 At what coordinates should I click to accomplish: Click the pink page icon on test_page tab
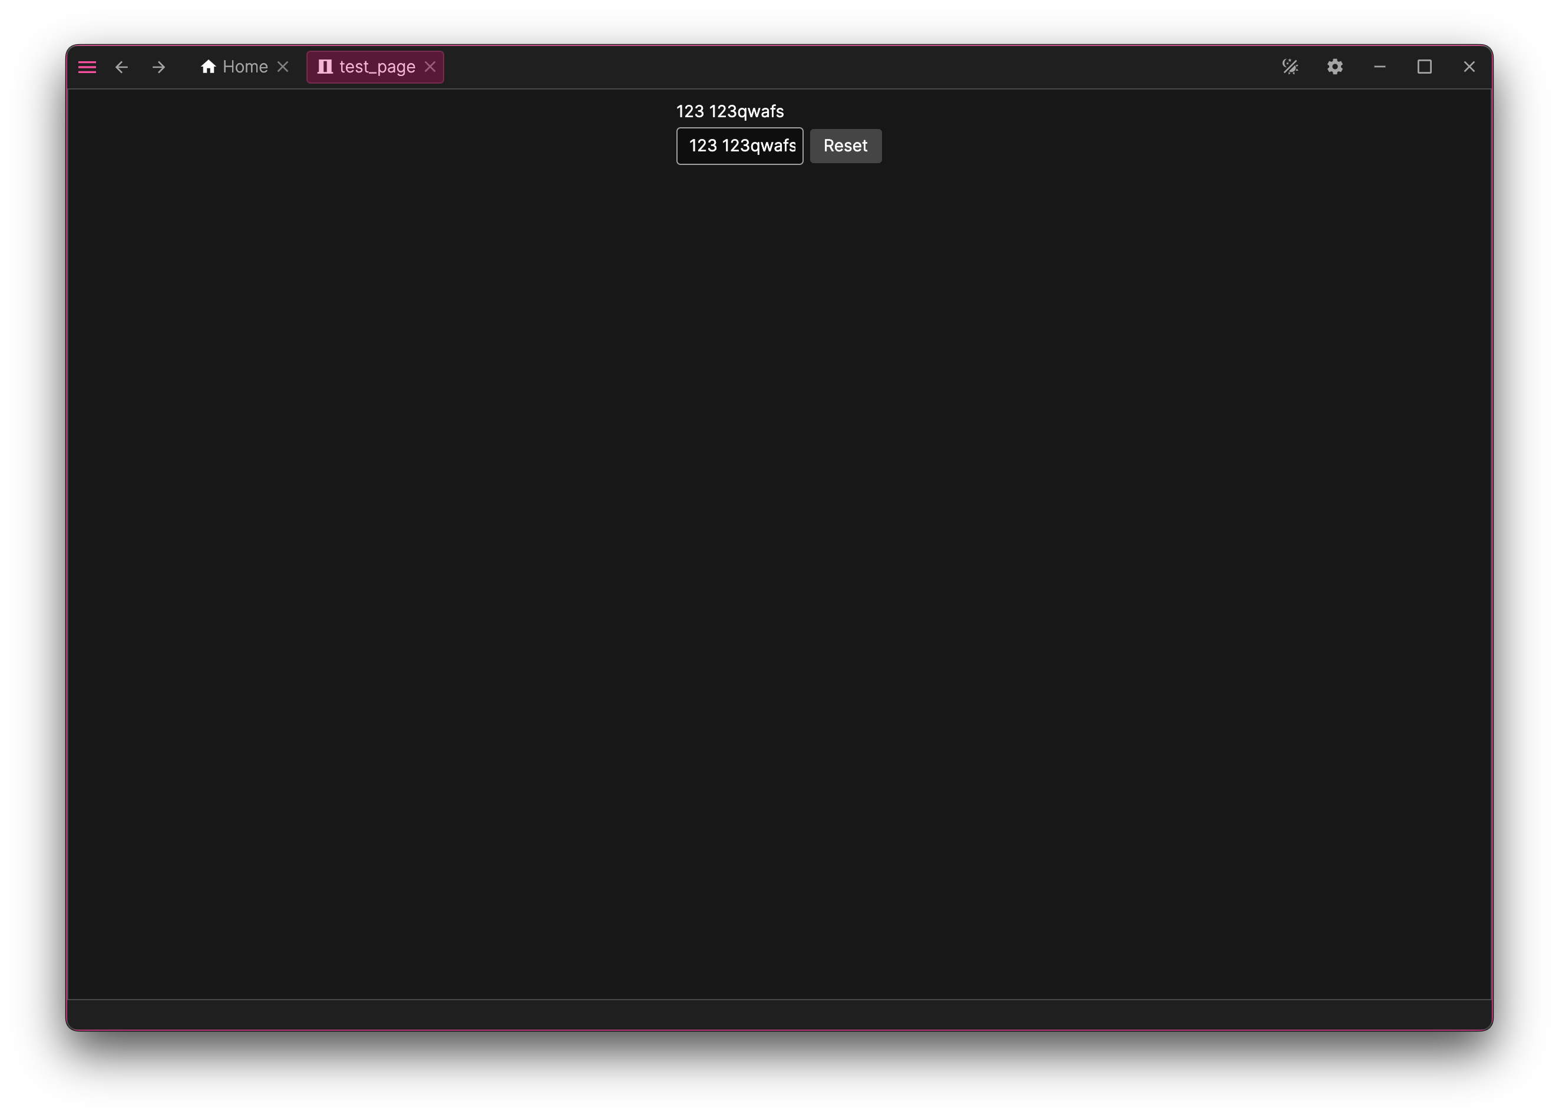326,67
